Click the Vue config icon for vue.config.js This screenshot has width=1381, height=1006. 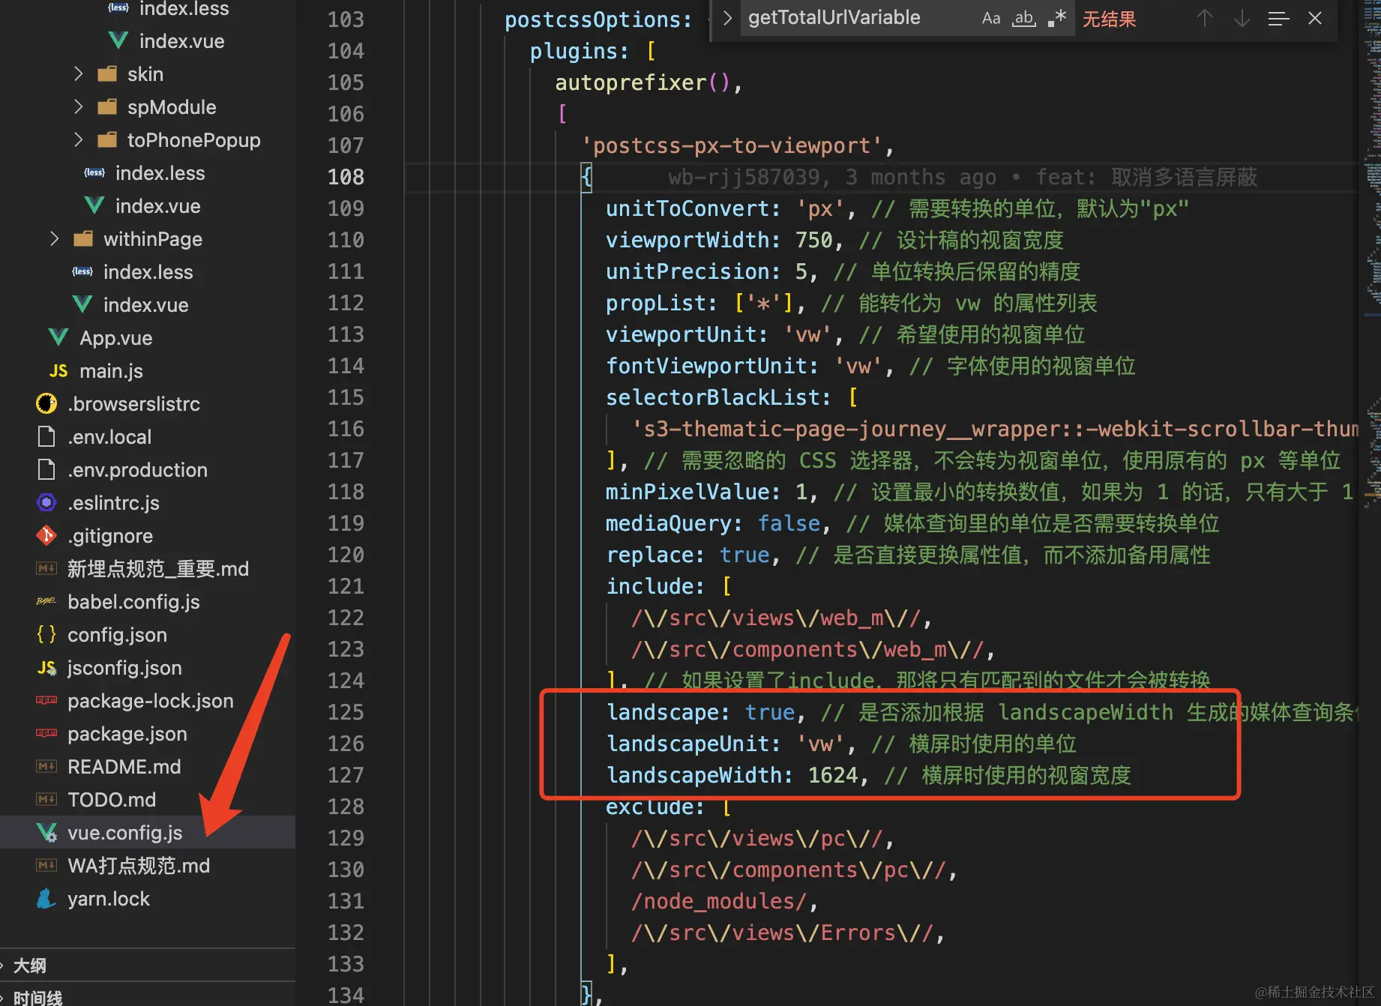46,832
